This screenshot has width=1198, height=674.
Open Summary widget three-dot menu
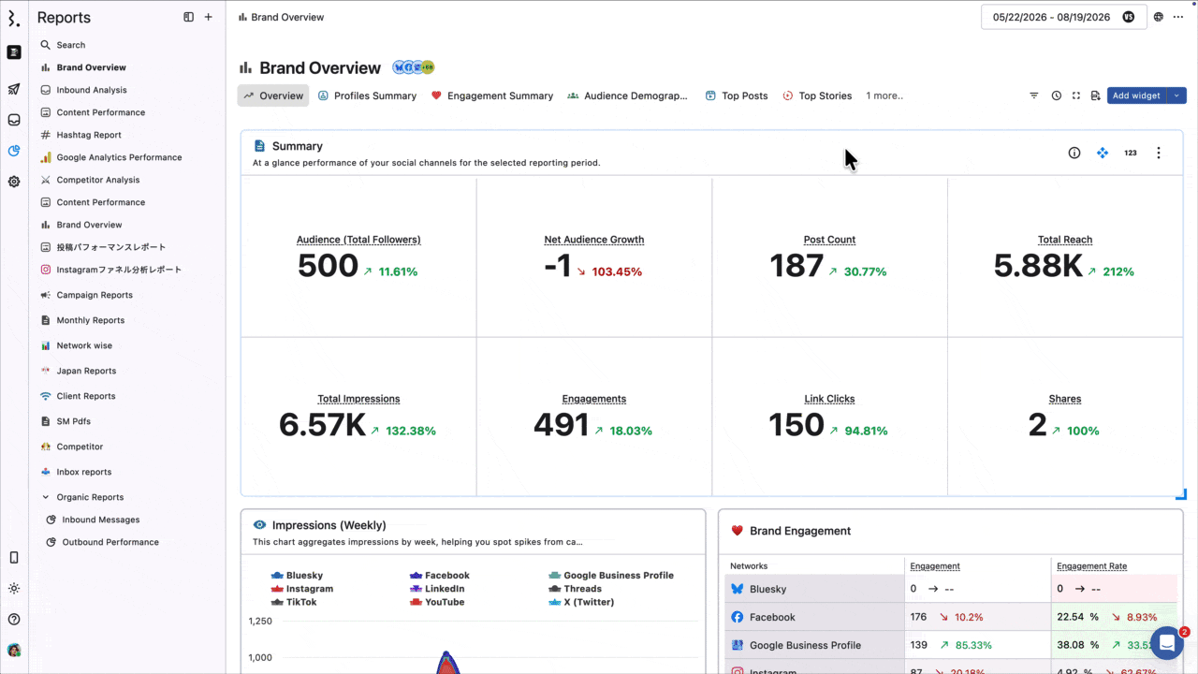(1159, 153)
